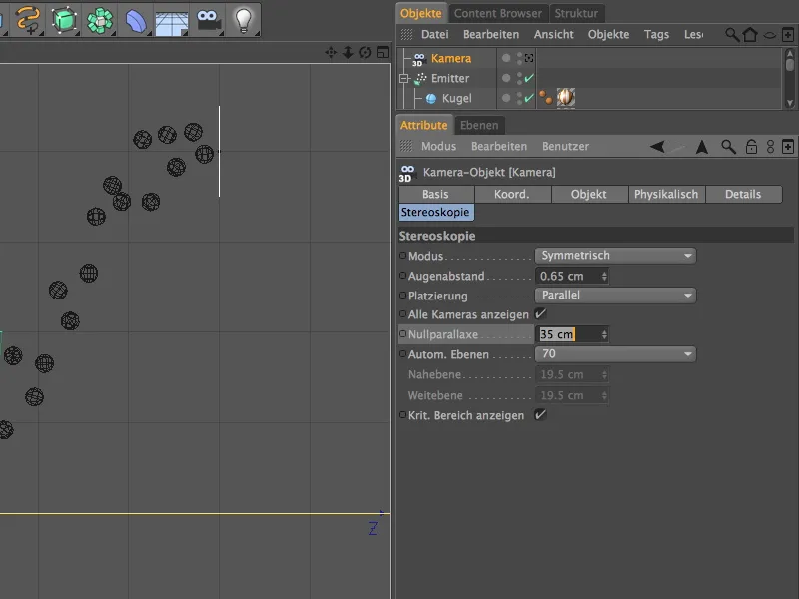Open the Tags menu
Image resolution: width=799 pixels, height=599 pixels.
pos(656,34)
